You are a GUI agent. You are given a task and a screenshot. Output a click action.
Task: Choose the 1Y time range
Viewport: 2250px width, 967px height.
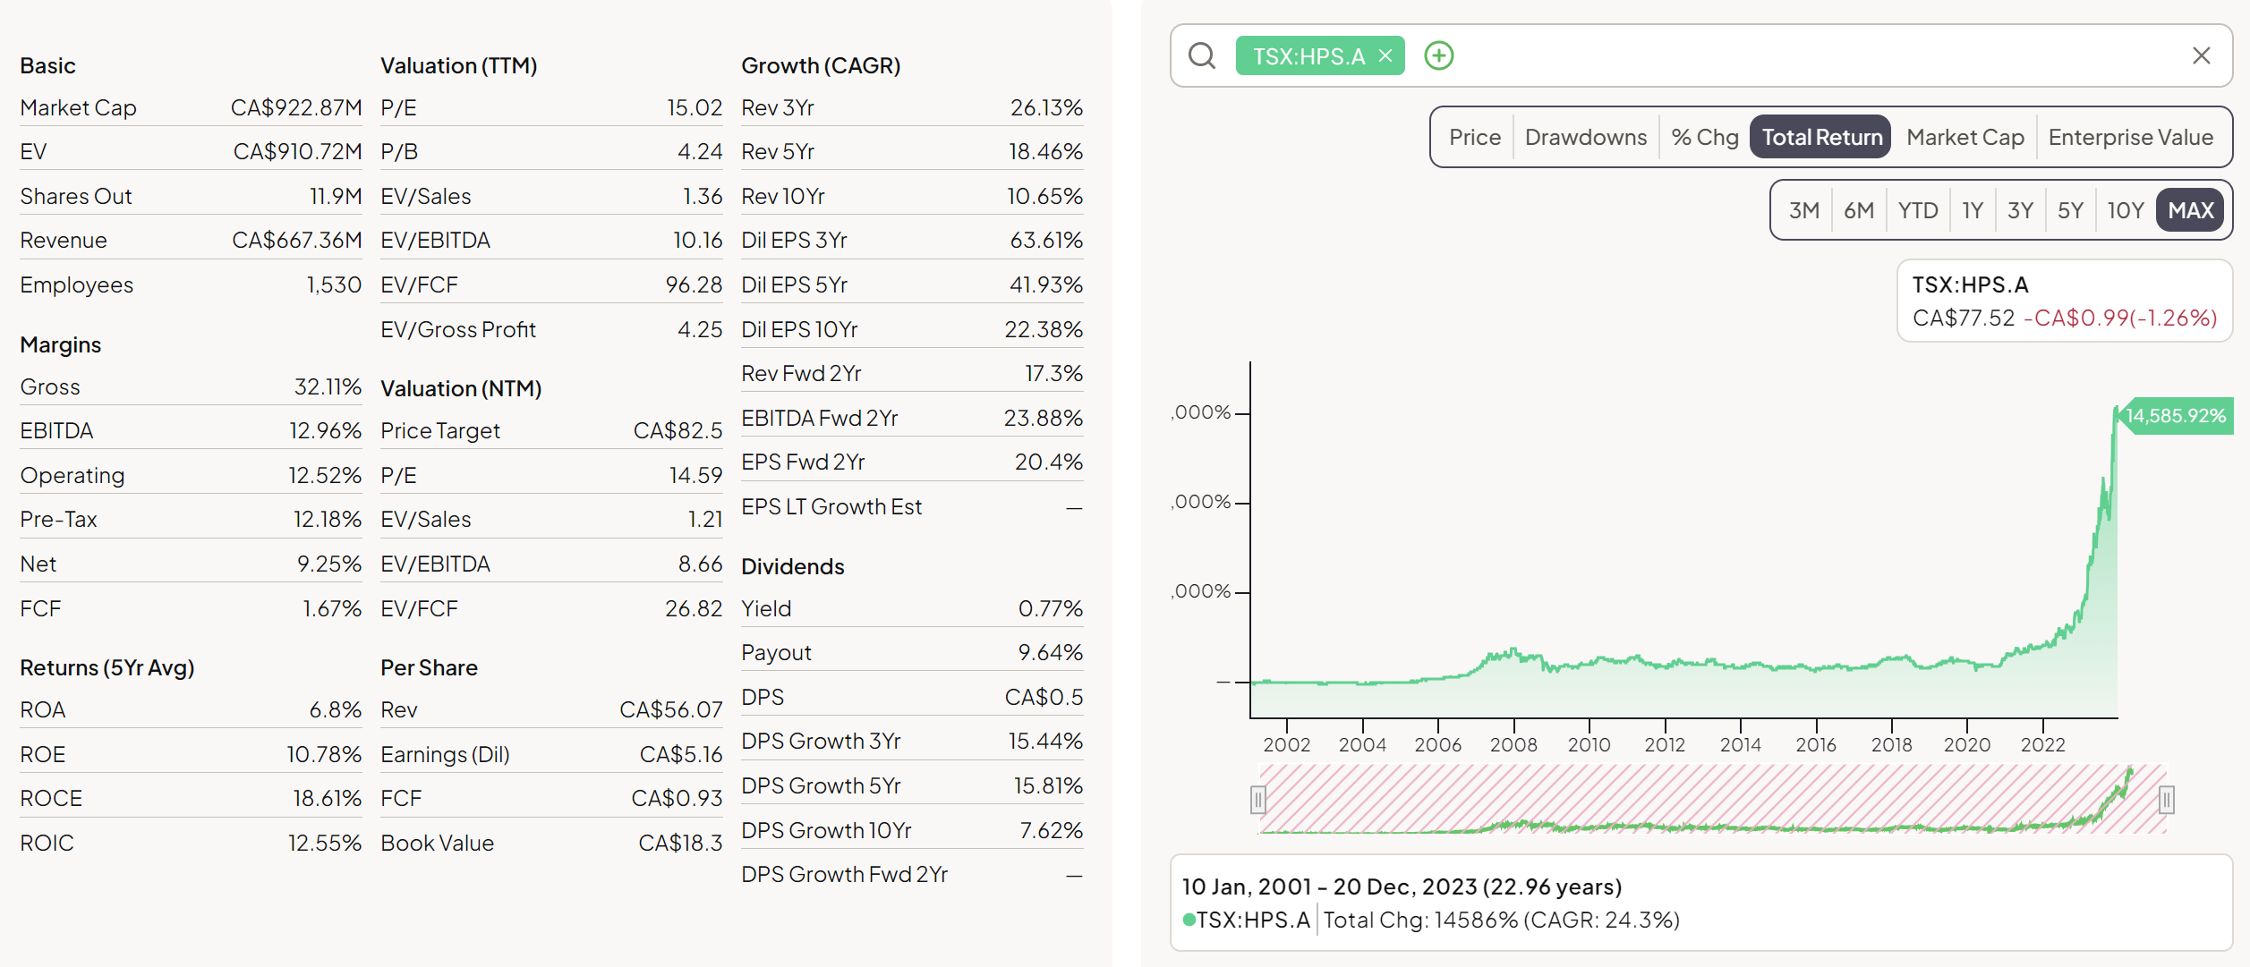point(1972,210)
